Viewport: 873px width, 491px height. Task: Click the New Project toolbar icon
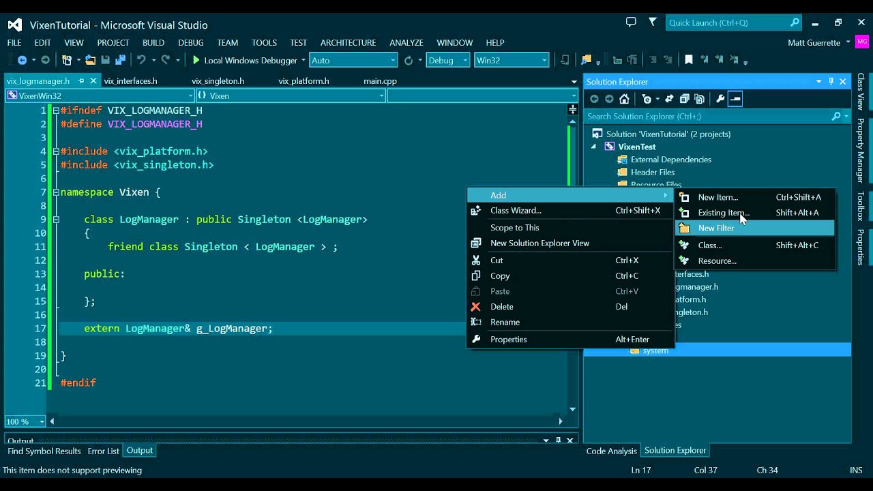pos(67,60)
